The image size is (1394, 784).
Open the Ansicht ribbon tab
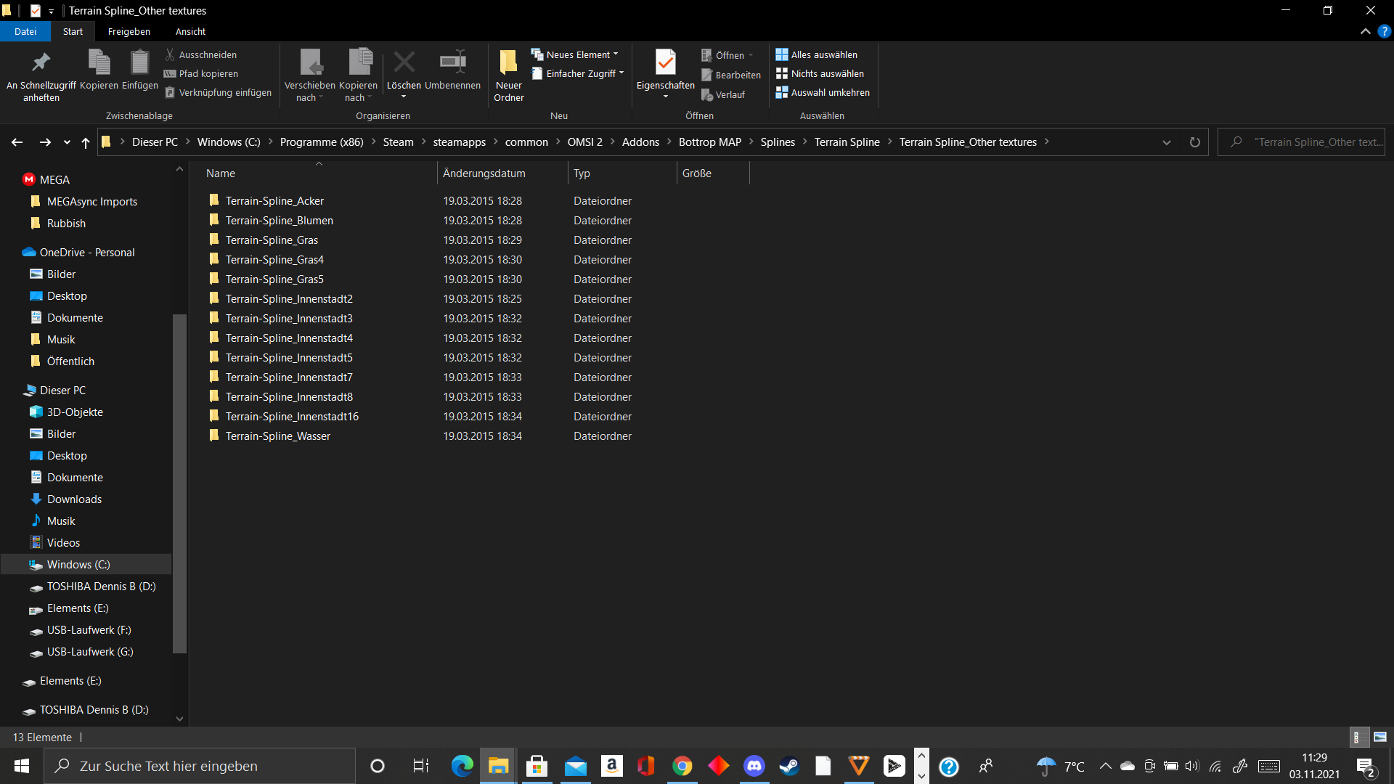(190, 32)
